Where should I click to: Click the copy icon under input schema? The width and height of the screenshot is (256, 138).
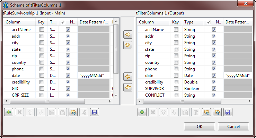52,112
